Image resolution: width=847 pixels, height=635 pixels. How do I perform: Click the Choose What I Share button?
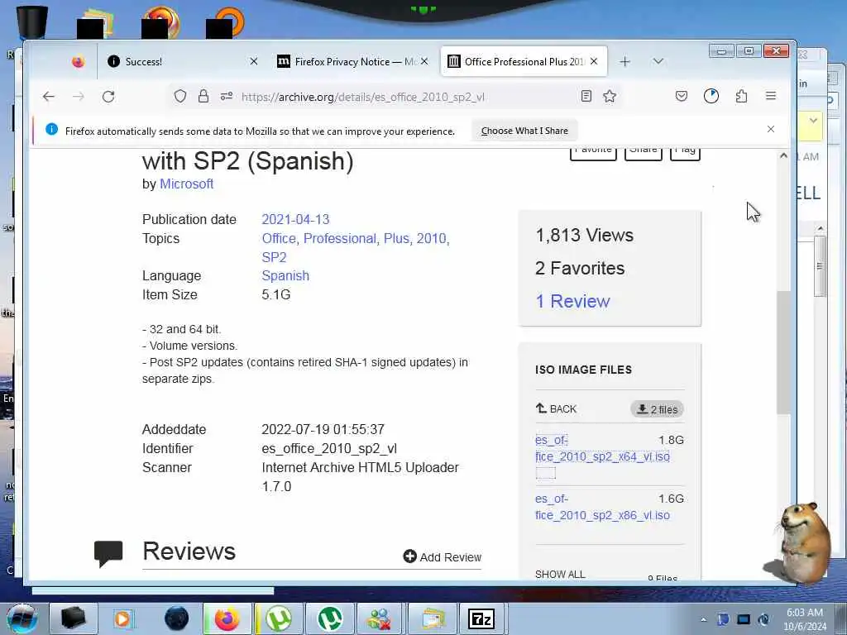pyautogui.click(x=524, y=131)
